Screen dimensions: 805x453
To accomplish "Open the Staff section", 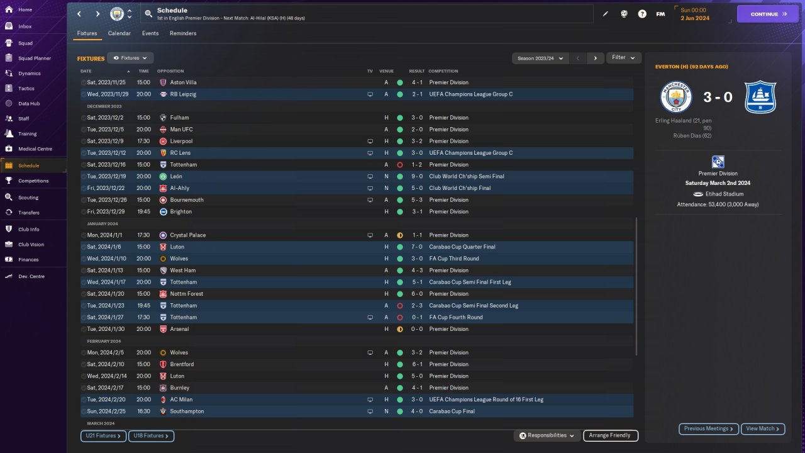I will click(24, 119).
